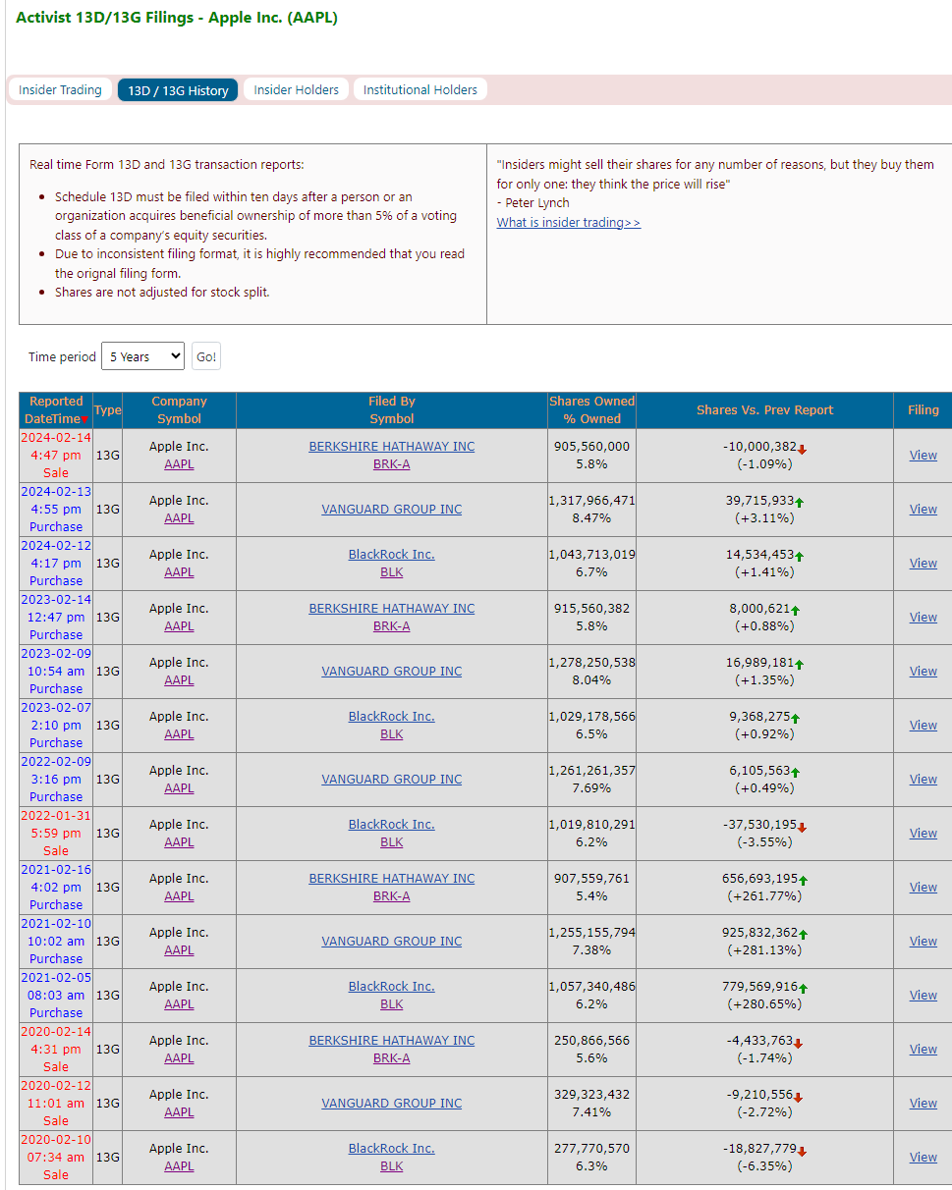
Task: Click AAPL symbol in 2023-02-09 row
Action: [x=179, y=680]
